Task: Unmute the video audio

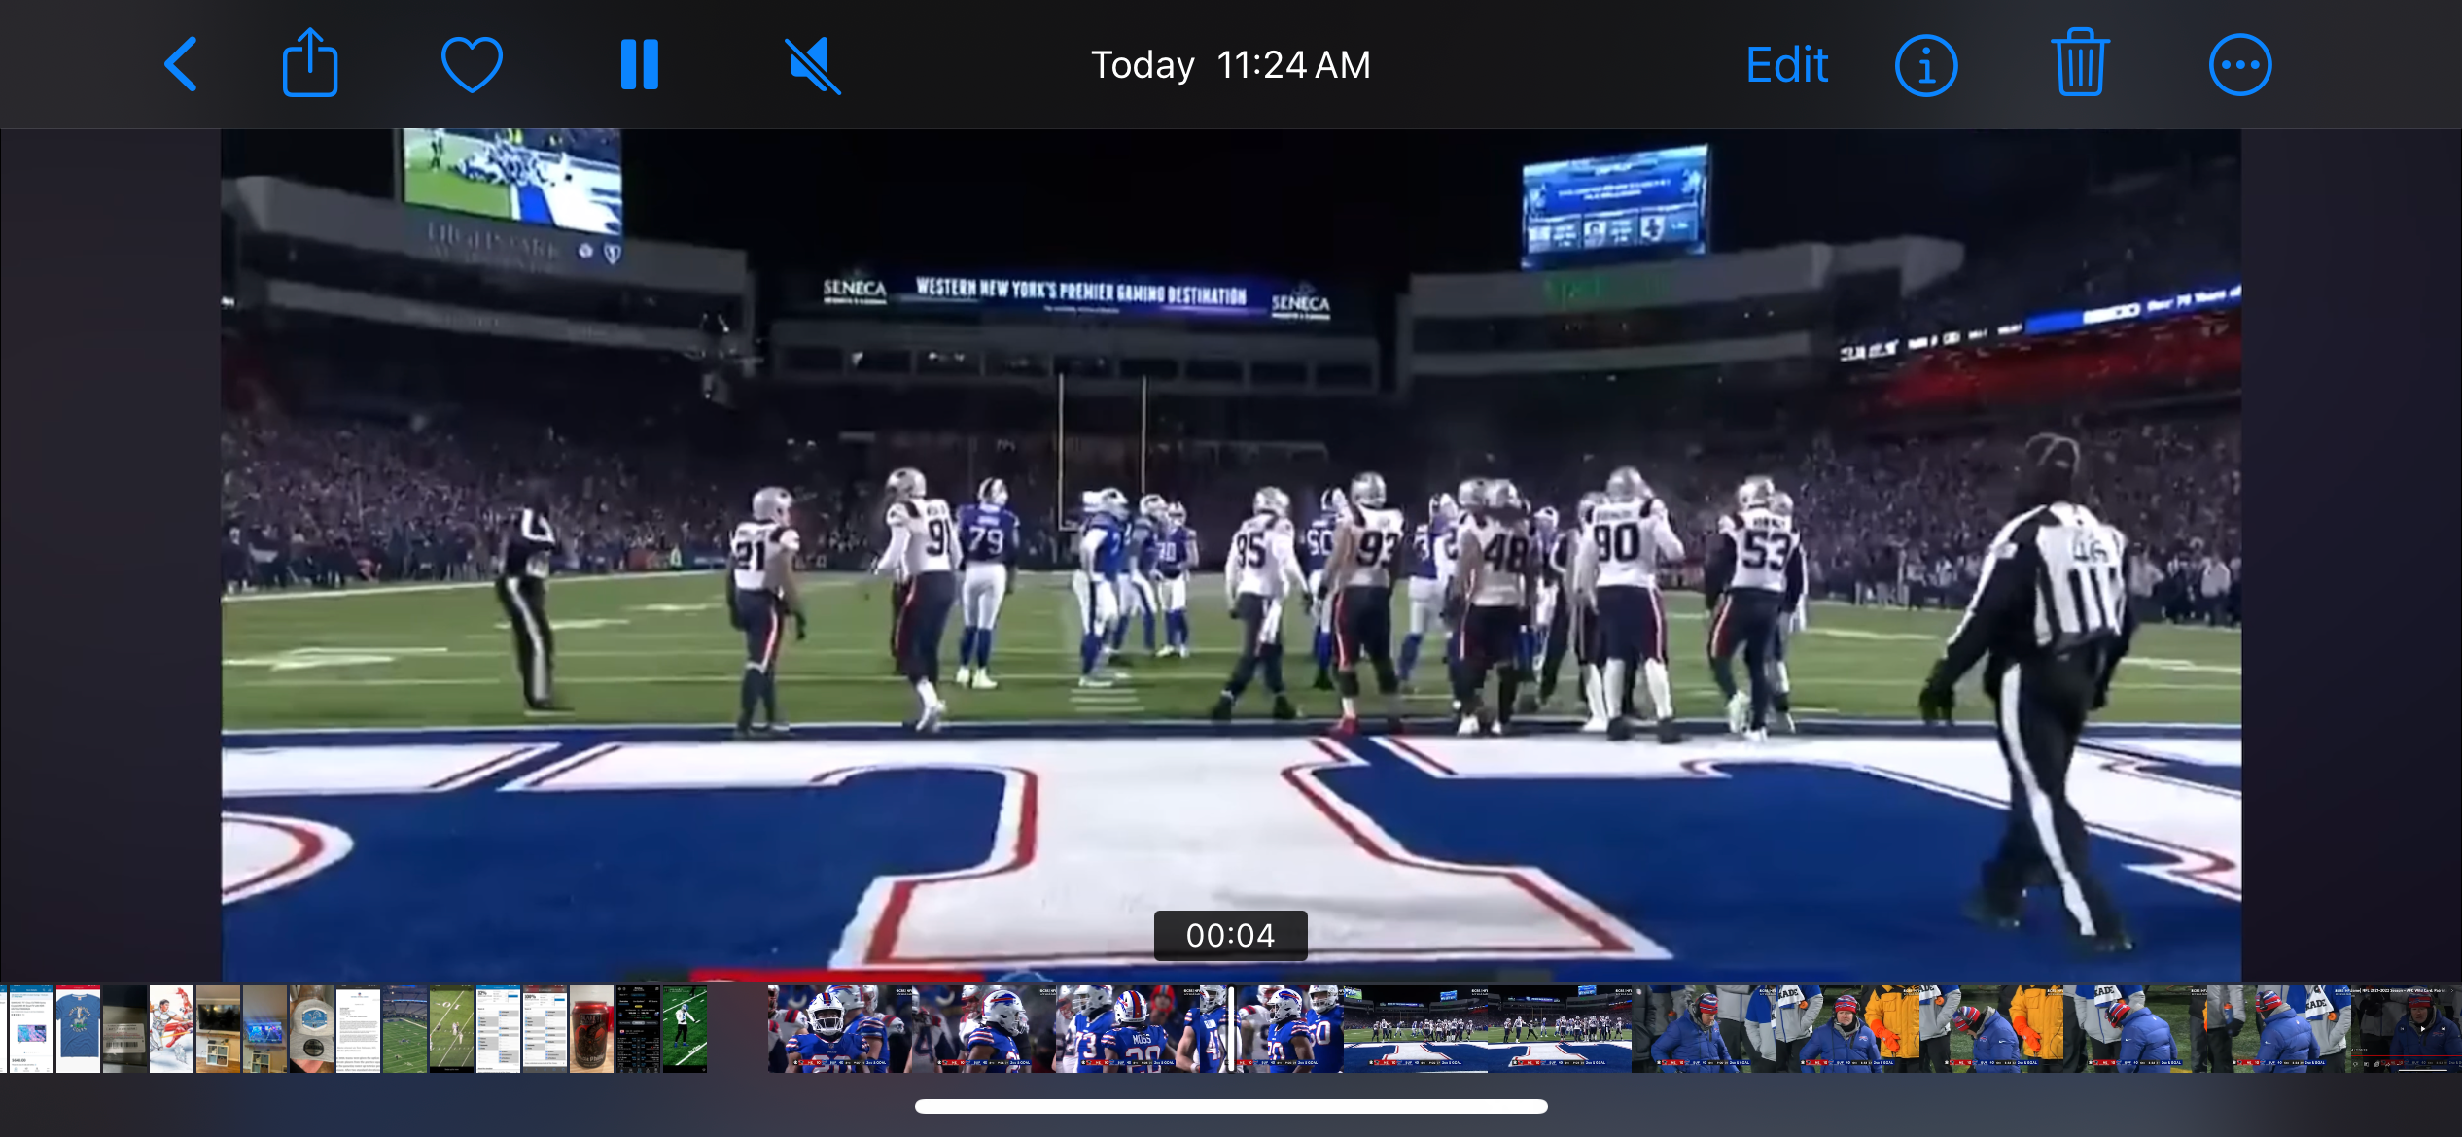Action: click(812, 65)
